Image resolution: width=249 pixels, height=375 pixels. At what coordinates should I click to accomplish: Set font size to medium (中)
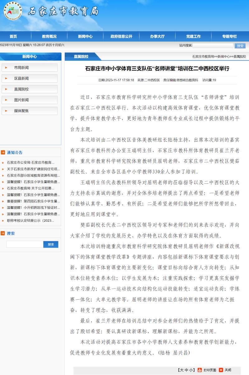point(187,370)
